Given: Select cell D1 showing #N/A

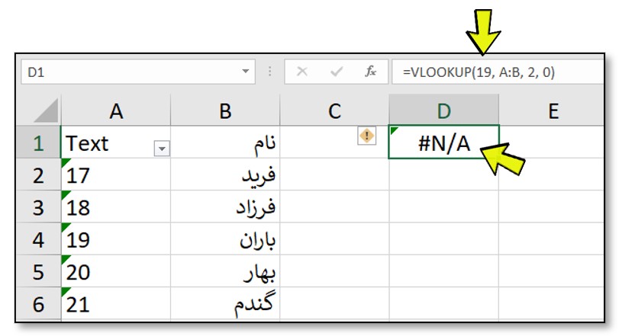Looking at the screenshot, I should point(443,142).
